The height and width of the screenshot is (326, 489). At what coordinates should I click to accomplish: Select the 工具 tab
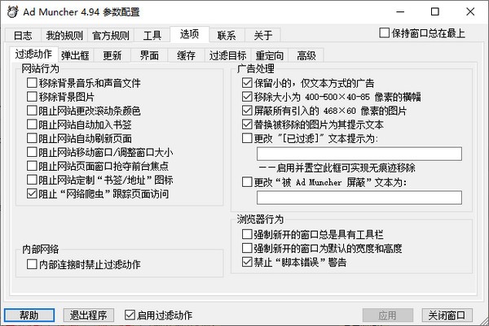[x=152, y=35]
